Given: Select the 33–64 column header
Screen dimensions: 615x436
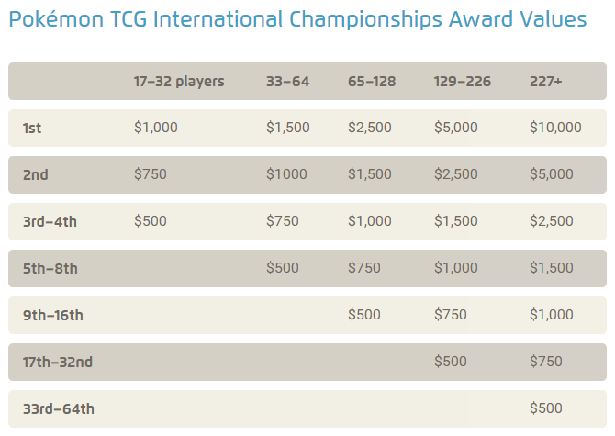Looking at the screenshot, I should pyautogui.click(x=287, y=82).
